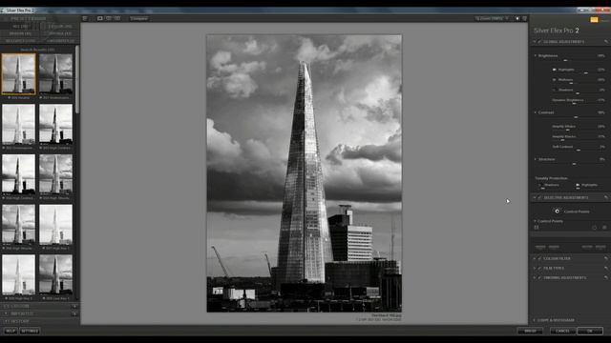
Task: Toggle the left panel visibility icon
Action: tap(85, 18)
